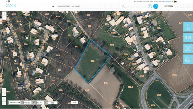
Task: Zoom out with the minus button
Action: click(x=4, y=18)
